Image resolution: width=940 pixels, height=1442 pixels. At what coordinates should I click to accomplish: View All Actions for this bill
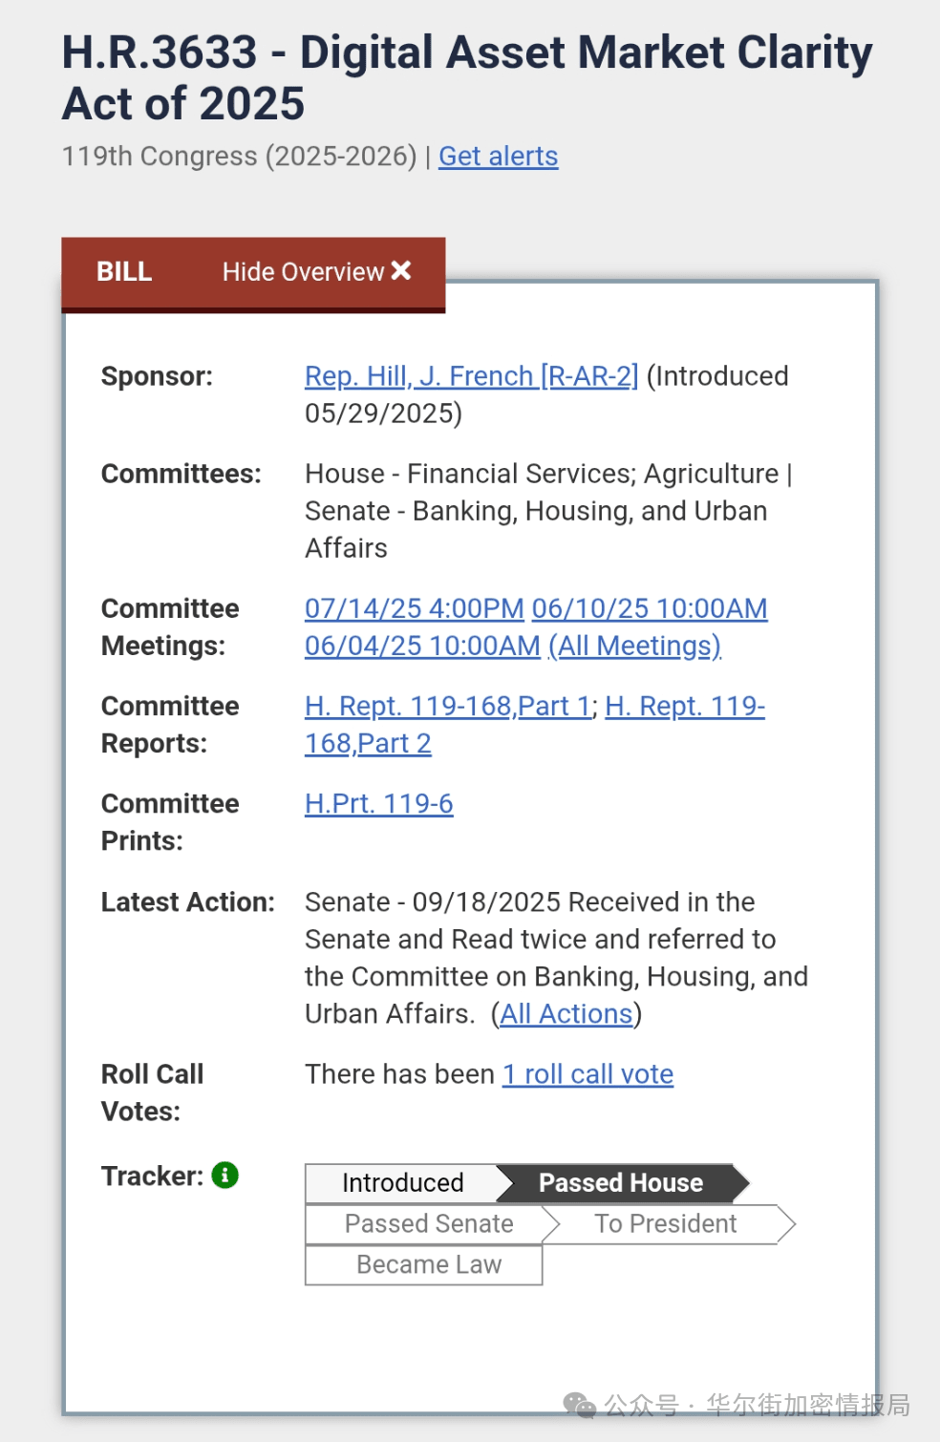(566, 1014)
